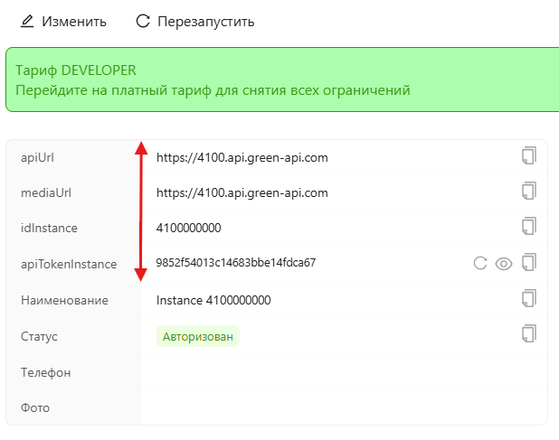Copy the mediaUrl value
The width and height of the screenshot is (559, 440).
tap(529, 191)
